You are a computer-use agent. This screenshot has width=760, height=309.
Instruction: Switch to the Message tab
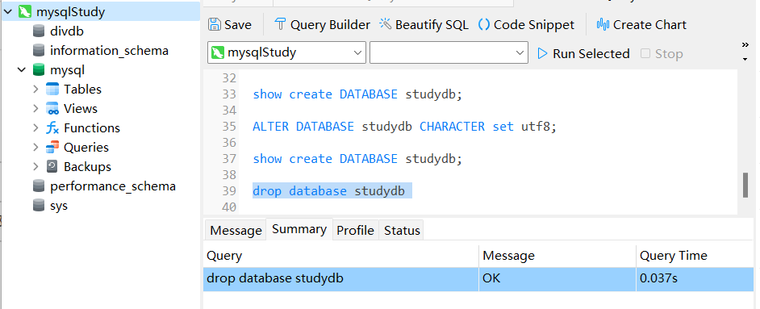click(x=236, y=230)
